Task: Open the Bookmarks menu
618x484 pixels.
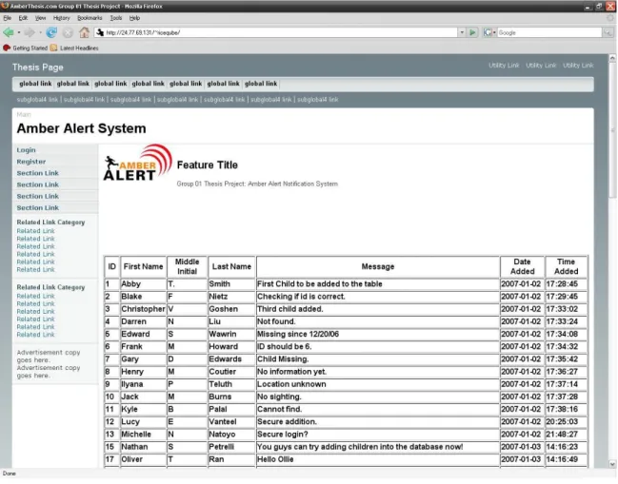Action: (90, 18)
